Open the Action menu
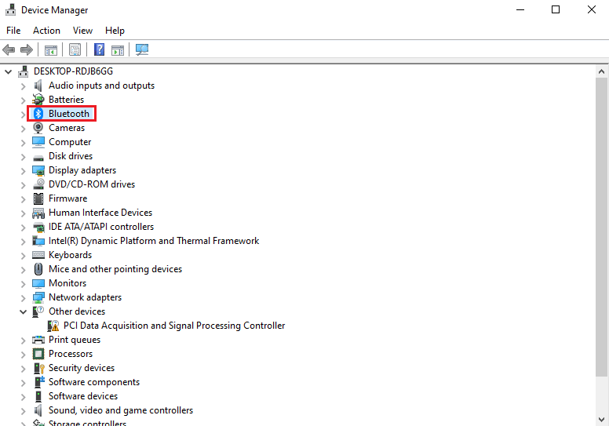609x426 pixels. 46,31
